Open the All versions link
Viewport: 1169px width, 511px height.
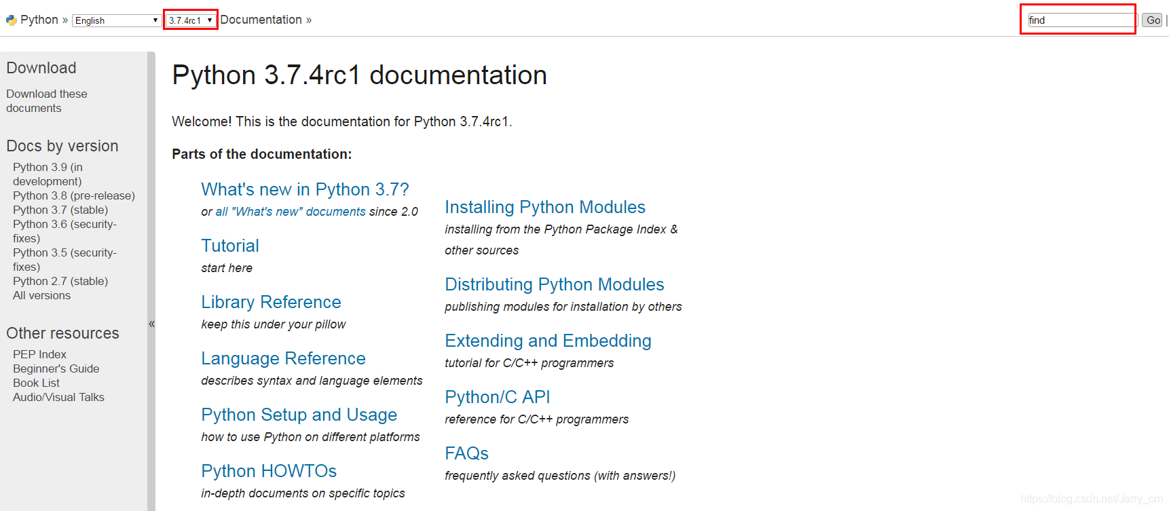41,295
